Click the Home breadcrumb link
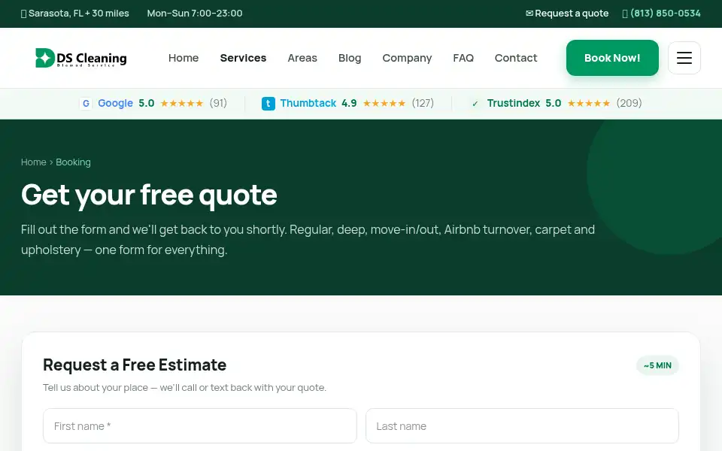Image resolution: width=722 pixels, height=451 pixels. click(x=34, y=162)
